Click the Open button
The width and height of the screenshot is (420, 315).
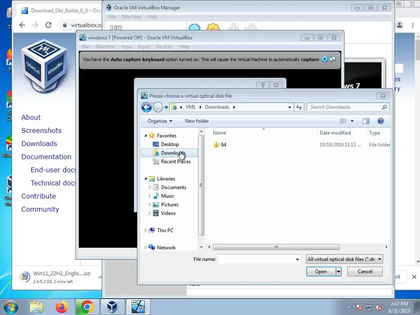[321, 272]
